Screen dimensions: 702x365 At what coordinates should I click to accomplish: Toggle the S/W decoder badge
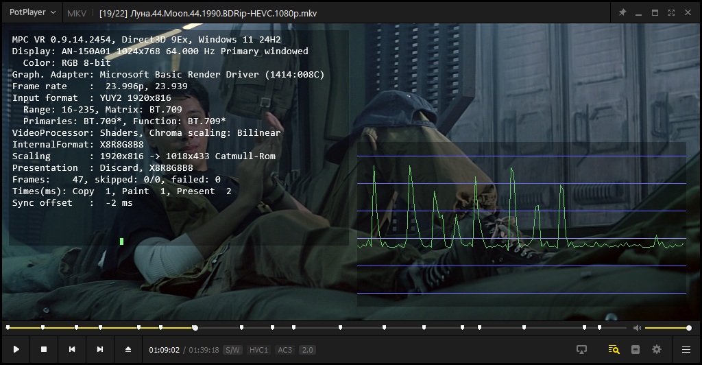click(232, 350)
